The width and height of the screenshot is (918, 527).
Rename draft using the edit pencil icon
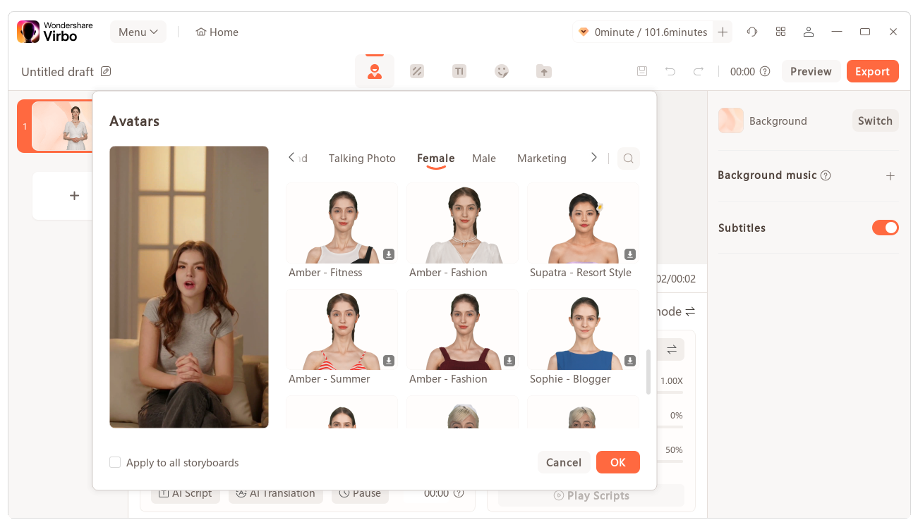(x=106, y=71)
